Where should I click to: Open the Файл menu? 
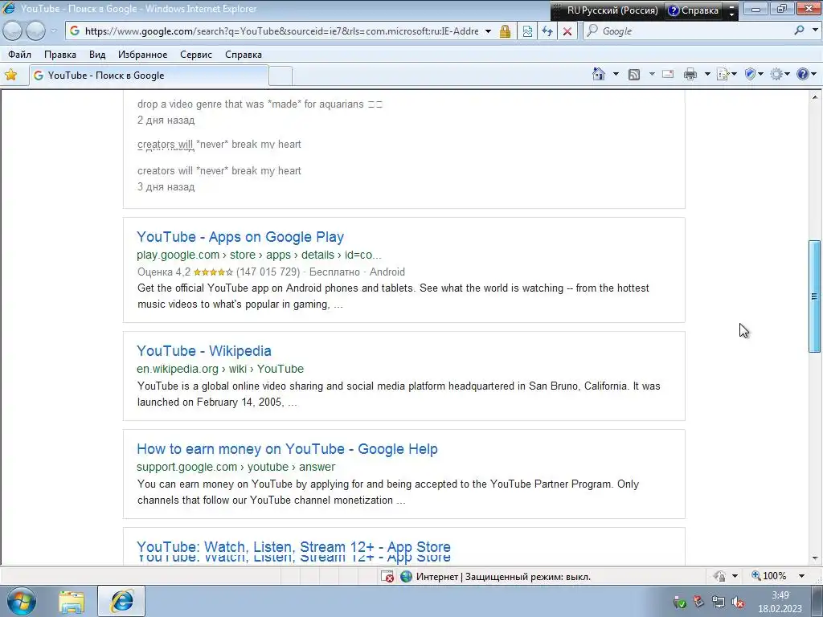19,55
